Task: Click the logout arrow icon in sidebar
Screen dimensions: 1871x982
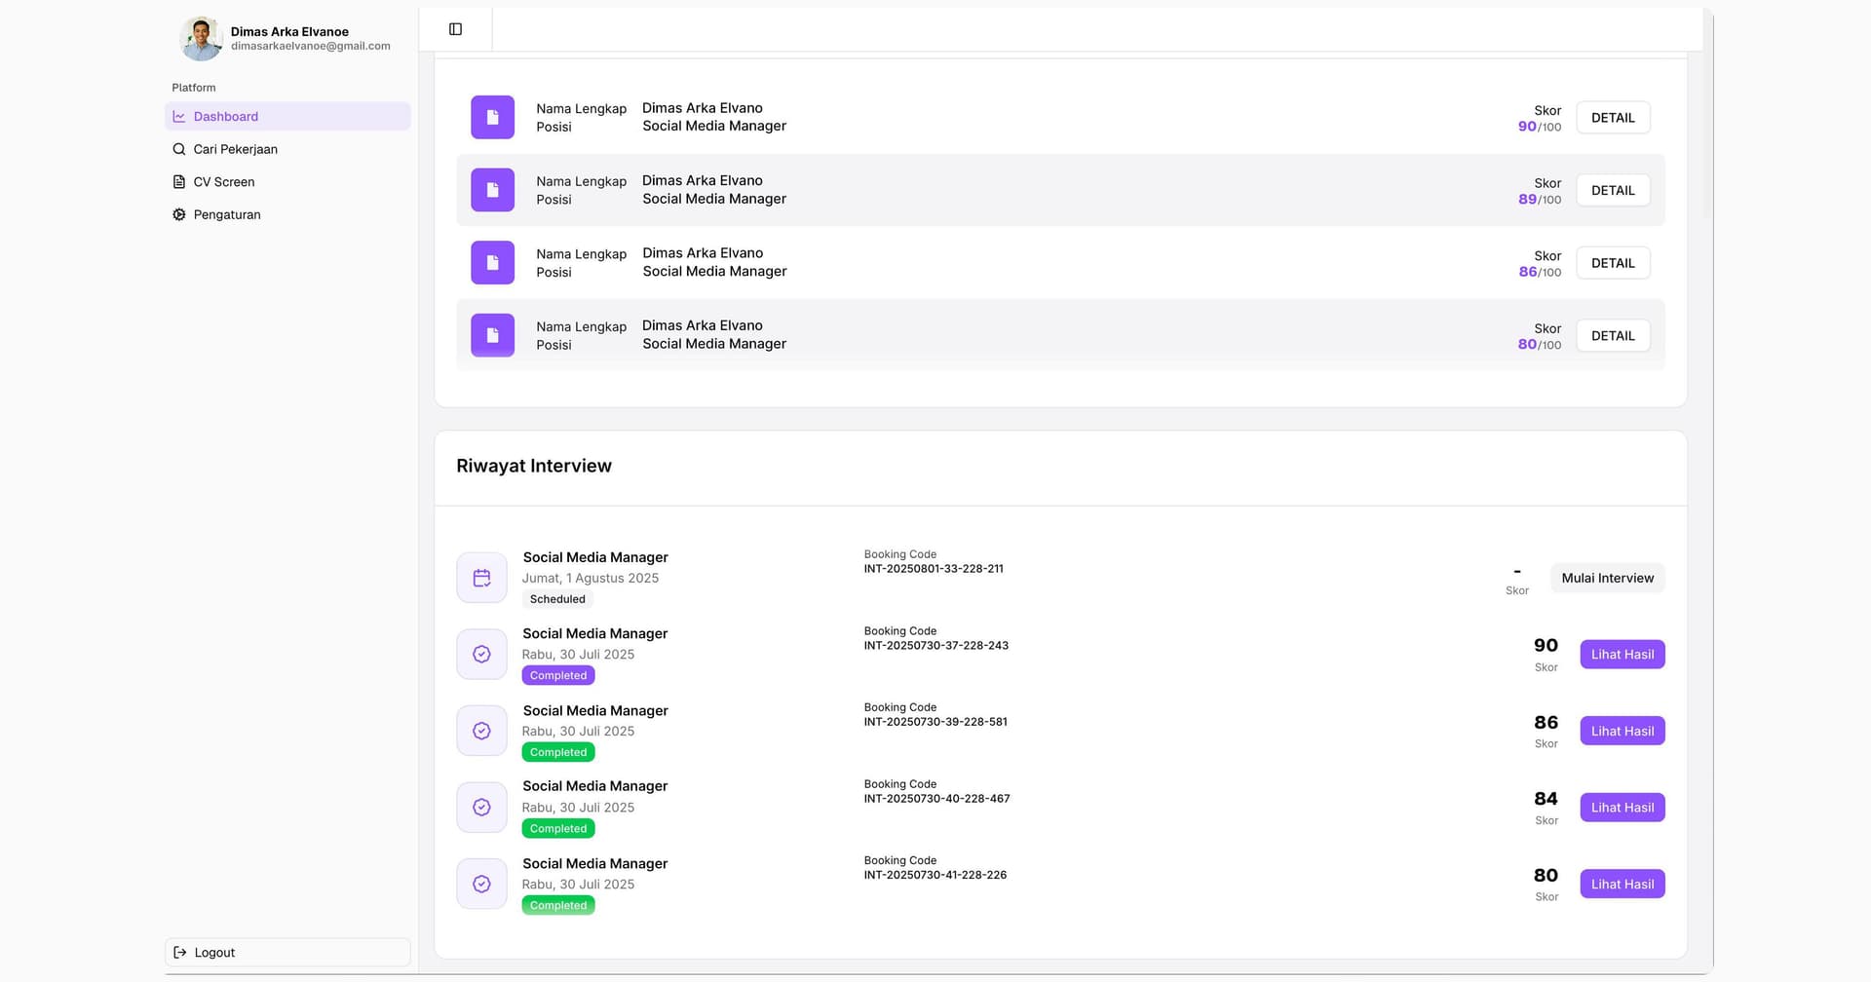Action: click(180, 952)
